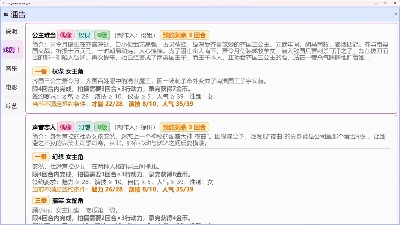Click the 权谋 genre tag

tap(84, 35)
